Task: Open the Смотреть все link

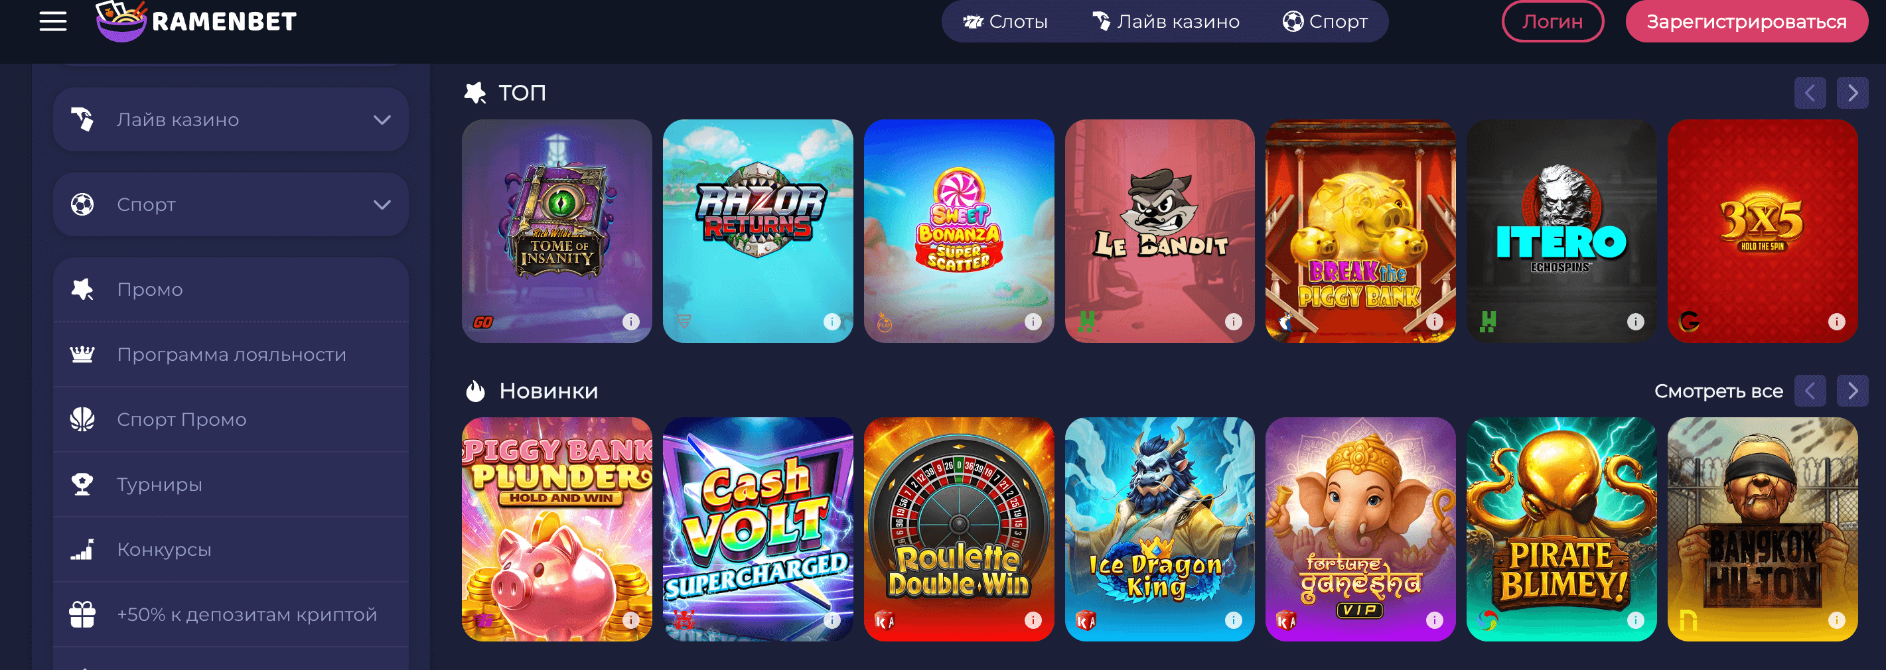Action: pyautogui.click(x=1718, y=391)
